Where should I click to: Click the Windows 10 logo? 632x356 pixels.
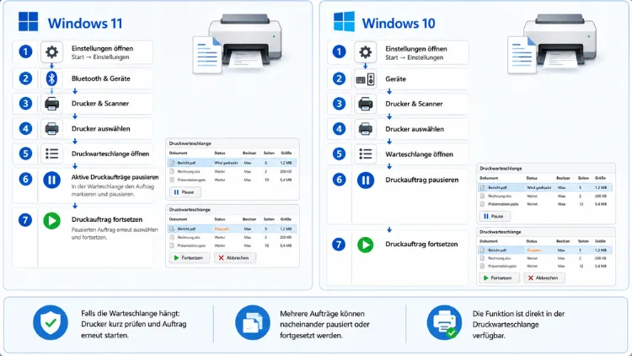344,21
